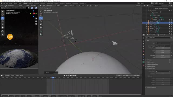Viewport: 173px width, 97px height.
Task: Enable the Safe Areas checkbox
Action: (147, 62)
